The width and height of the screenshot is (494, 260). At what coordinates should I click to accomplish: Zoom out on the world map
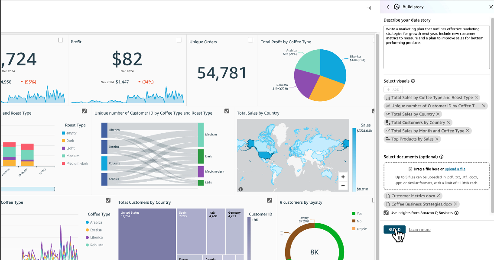point(343,185)
